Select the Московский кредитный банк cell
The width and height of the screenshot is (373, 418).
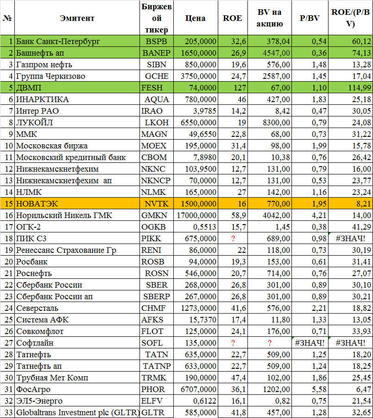click(x=77, y=157)
